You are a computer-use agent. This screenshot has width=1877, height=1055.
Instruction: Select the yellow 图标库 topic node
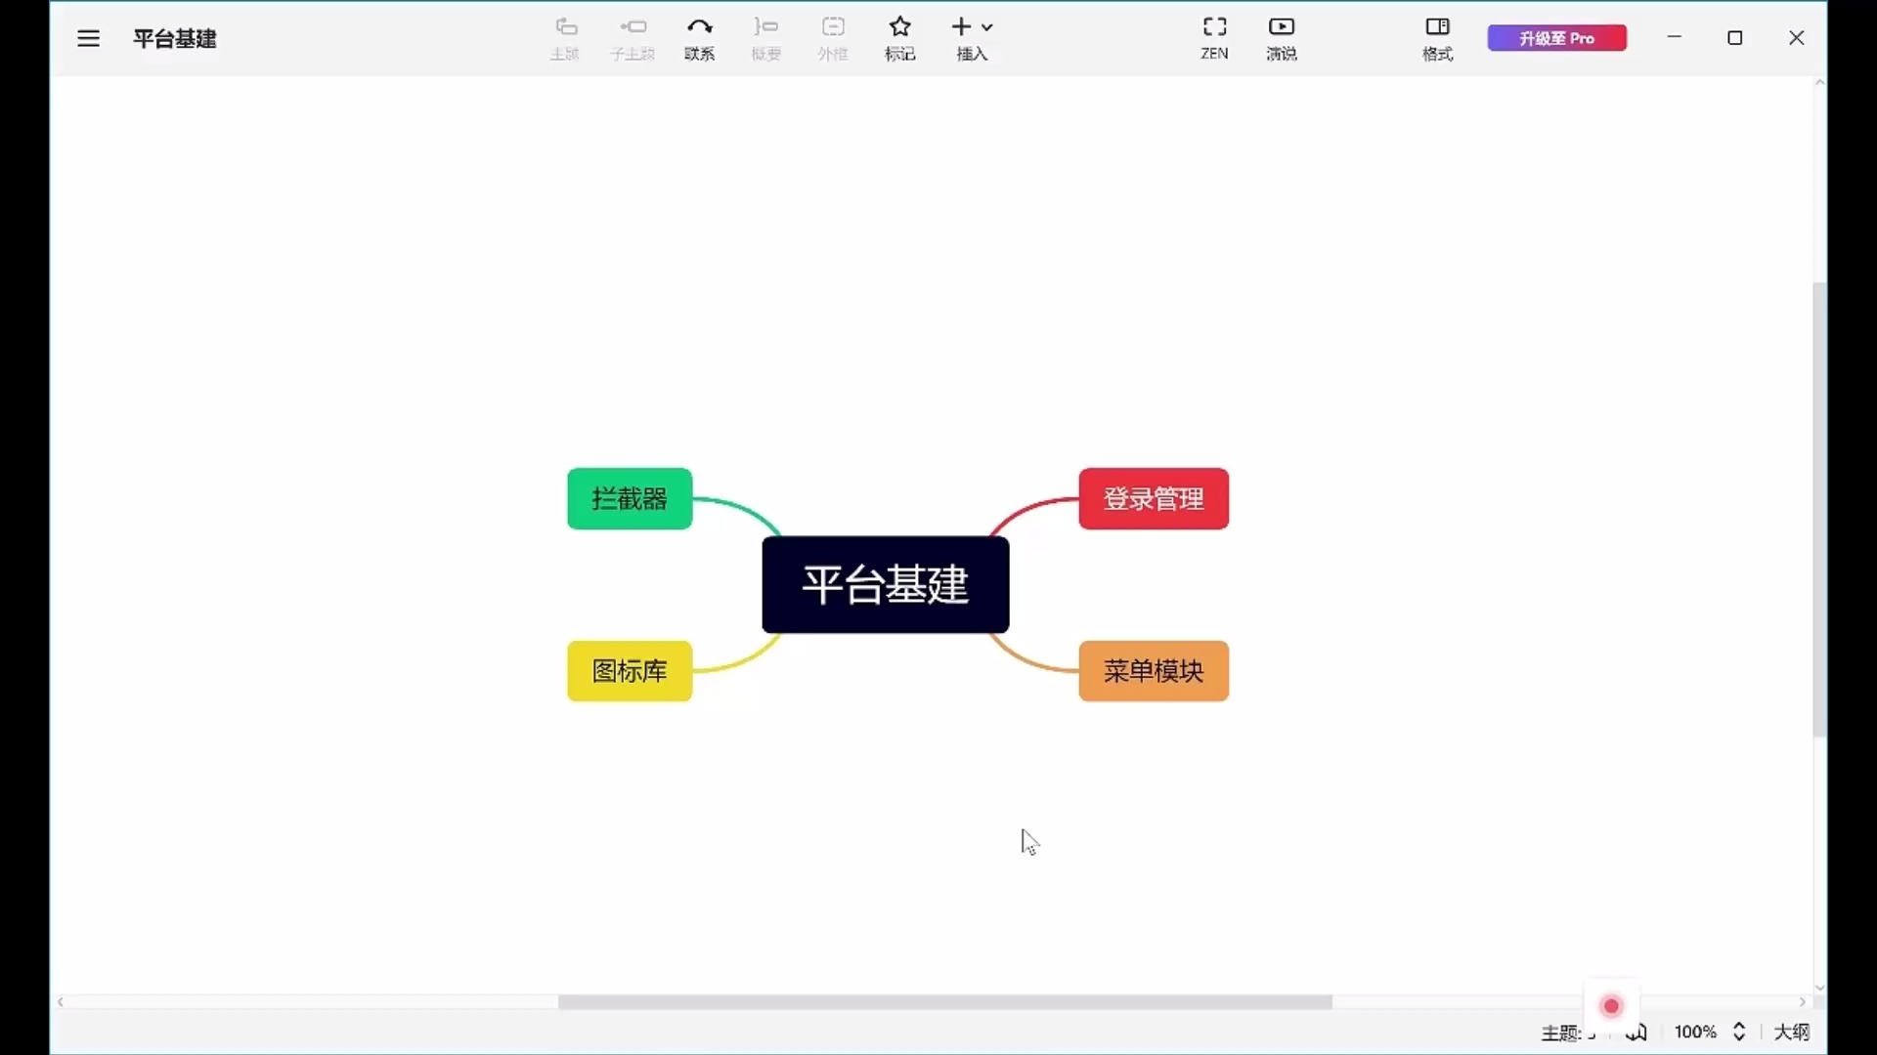(x=630, y=671)
